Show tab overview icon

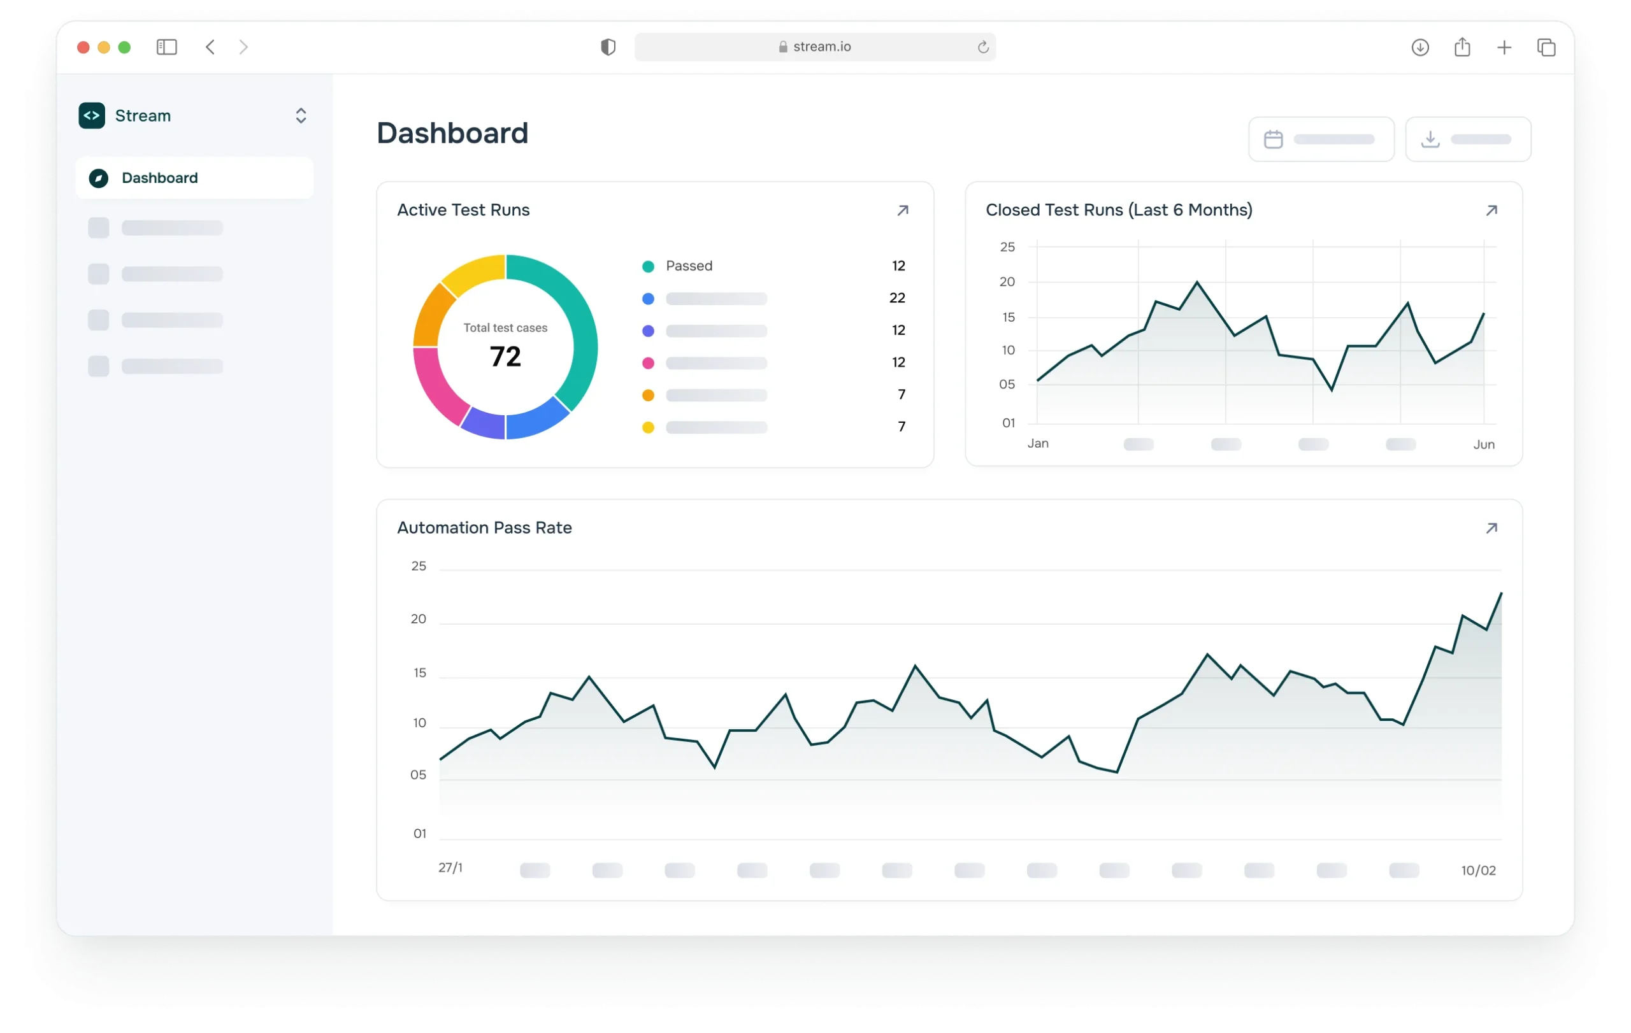[x=1546, y=47]
